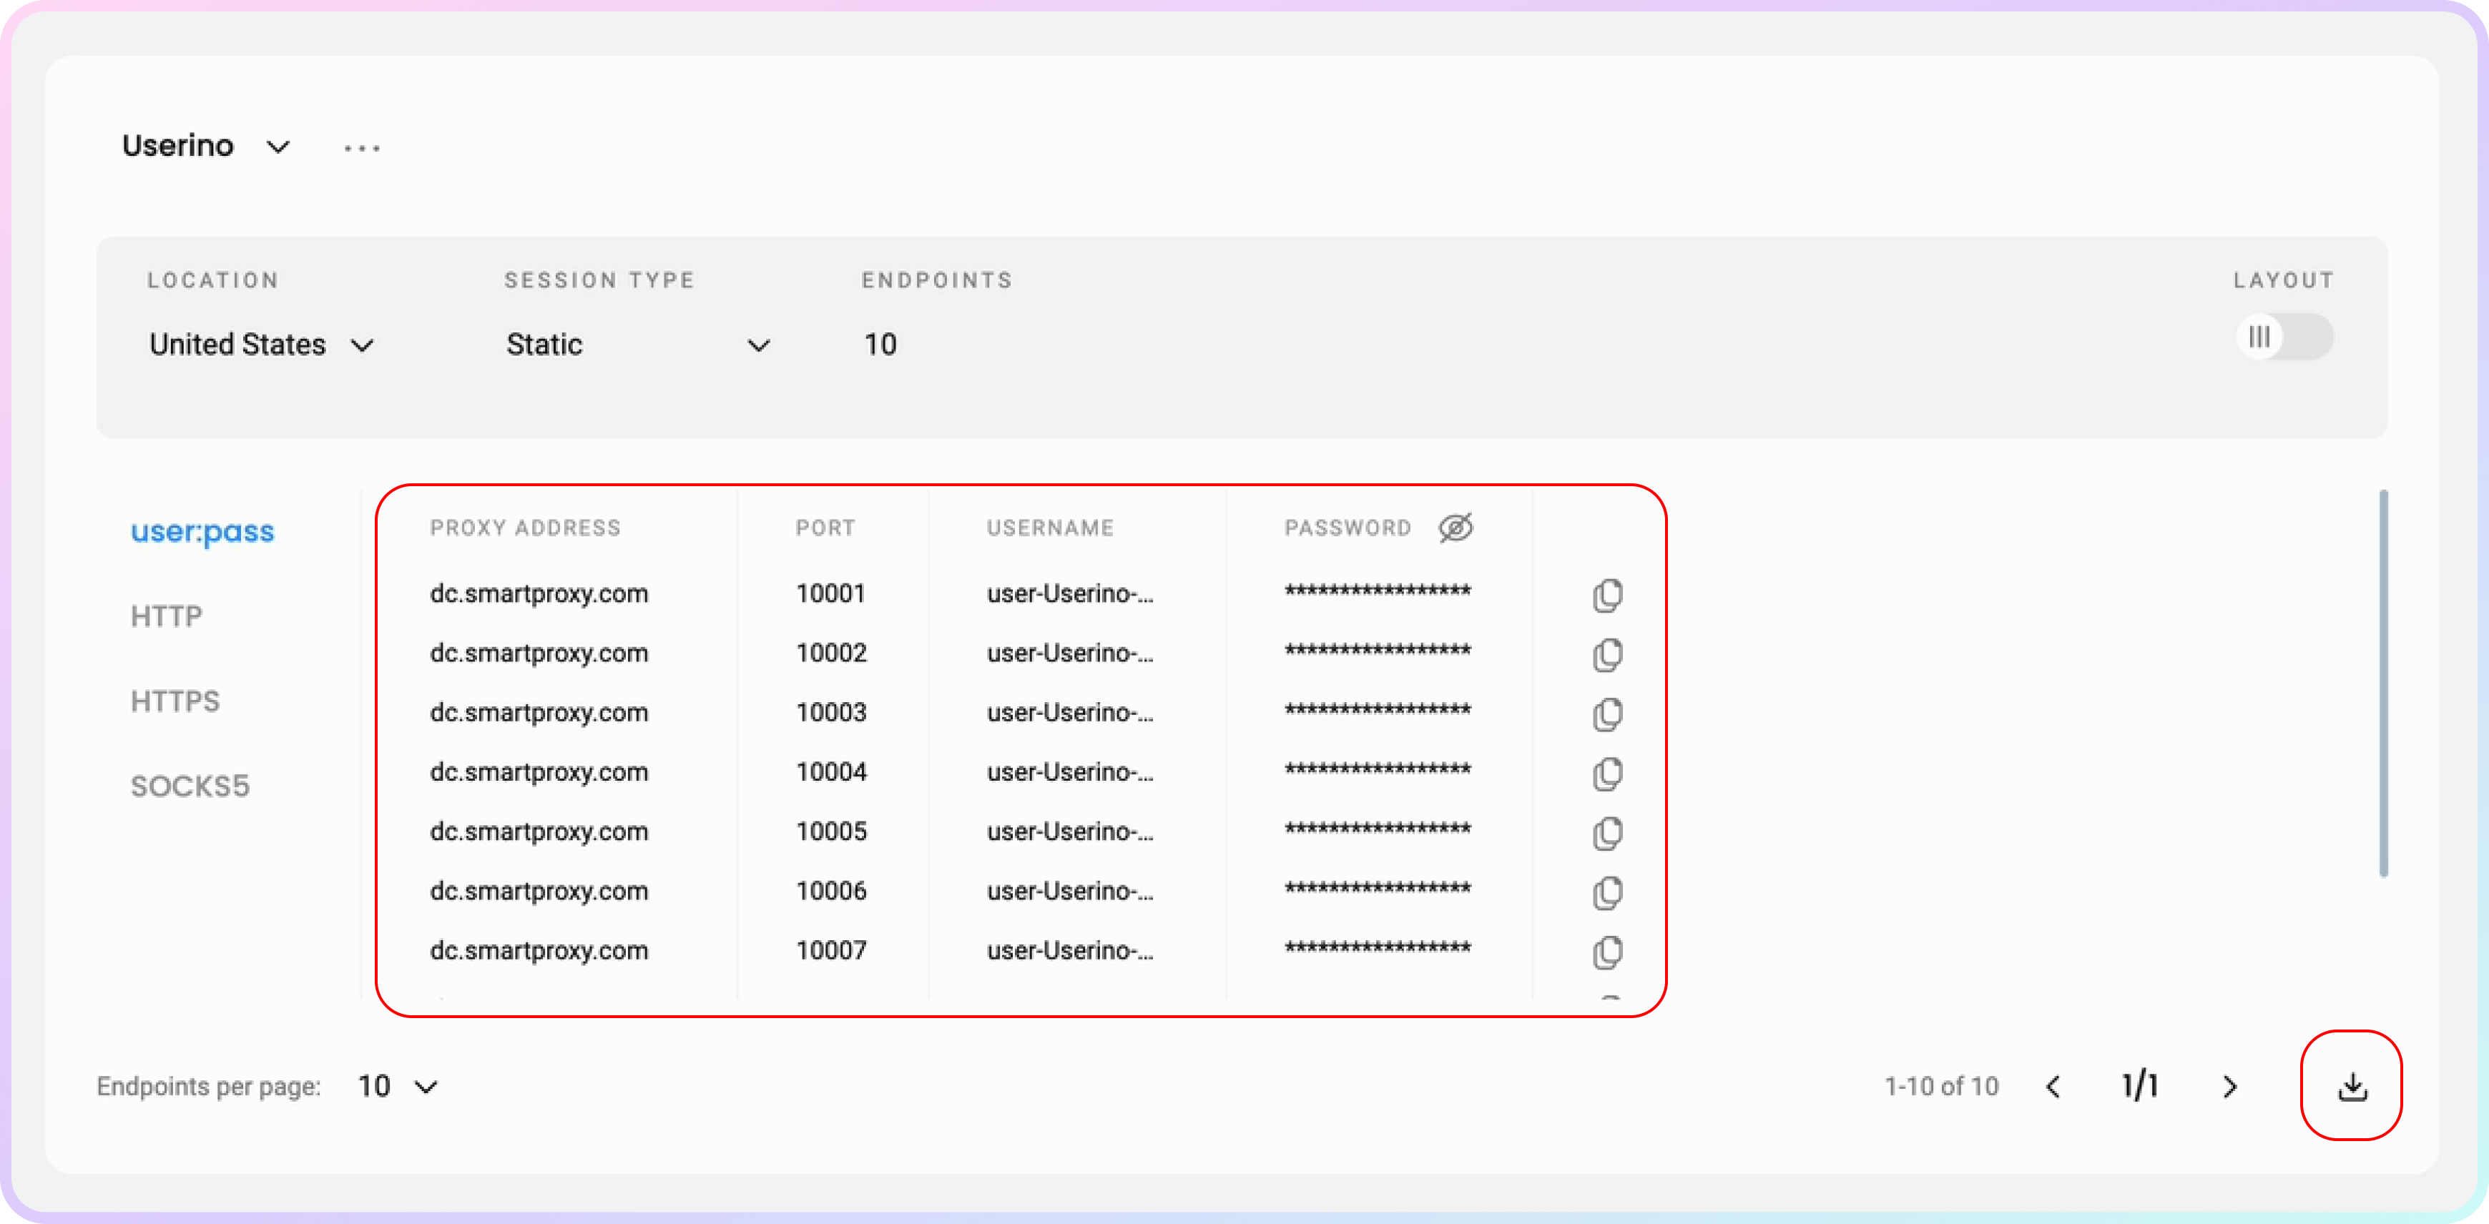The width and height of the screenshot is (2489, 1224).
Task: Click masked password in port 10007 row
Action: [x=1378, y=947]
